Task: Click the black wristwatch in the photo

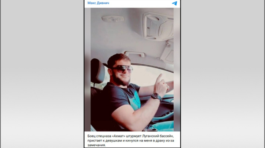Action: click(156, 97)
